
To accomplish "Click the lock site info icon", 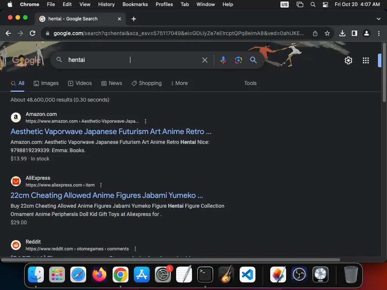I will [x=48, y=33].
